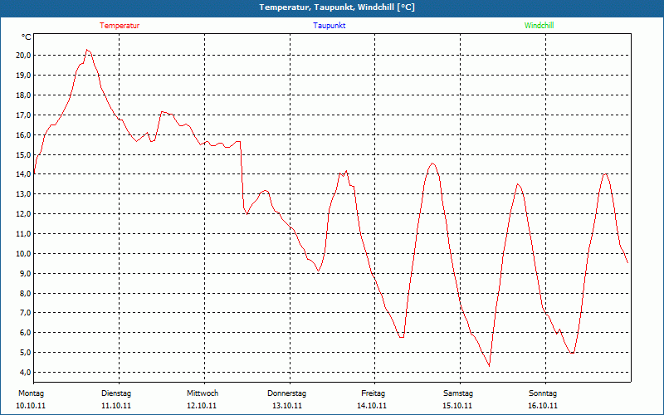Click the 9,0 y-axis label
The height and width of the screenshot is (415, 664).
[x=25, y=274]
